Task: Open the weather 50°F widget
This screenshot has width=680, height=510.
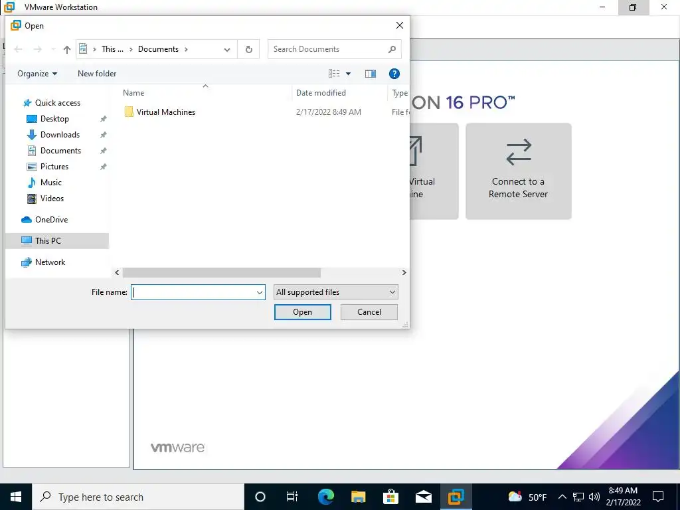Action: point(527,497)
